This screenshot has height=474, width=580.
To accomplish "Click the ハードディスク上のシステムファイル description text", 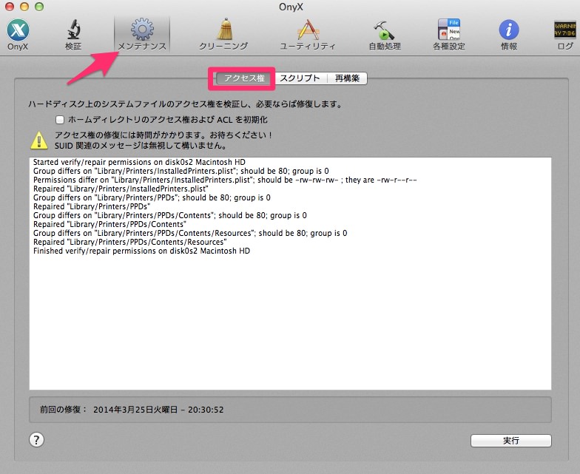I will coord(185,104).
